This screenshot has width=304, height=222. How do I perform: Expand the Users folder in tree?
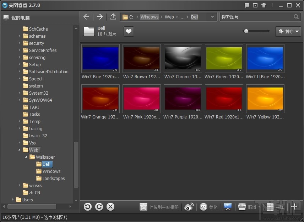tap(13, 200)
